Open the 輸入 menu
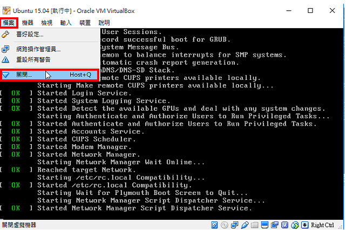 click(x=66, y=23)
